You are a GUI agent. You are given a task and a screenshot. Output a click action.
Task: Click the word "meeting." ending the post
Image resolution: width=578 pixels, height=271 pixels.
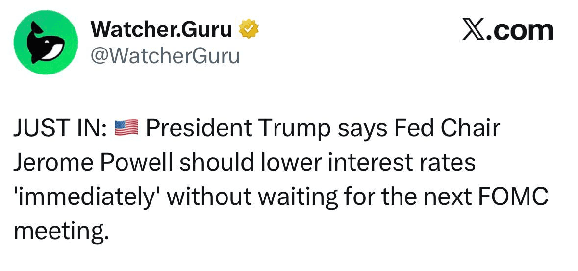(60, 230)
